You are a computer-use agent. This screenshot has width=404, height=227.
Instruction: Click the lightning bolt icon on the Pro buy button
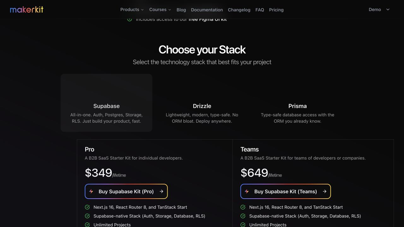coord(91,191)
